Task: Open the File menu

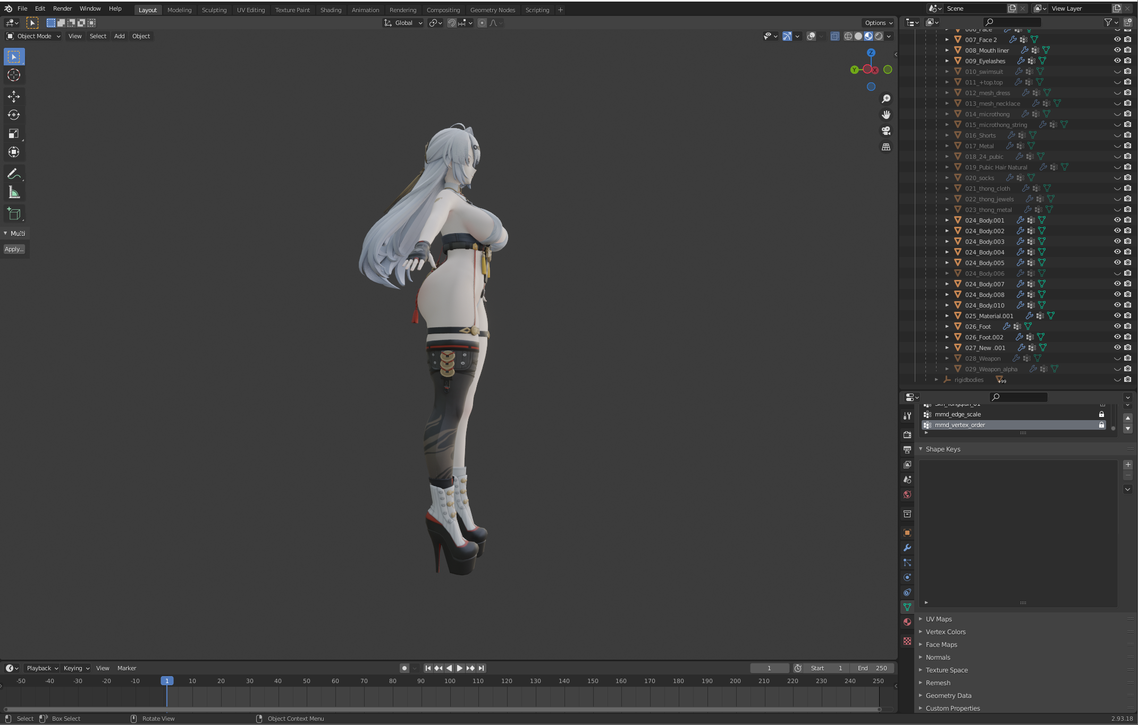Action: pos(22,8)
